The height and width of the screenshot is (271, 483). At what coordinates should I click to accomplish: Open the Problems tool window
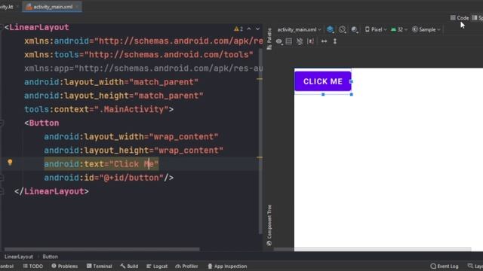click(x=65, y=266)
